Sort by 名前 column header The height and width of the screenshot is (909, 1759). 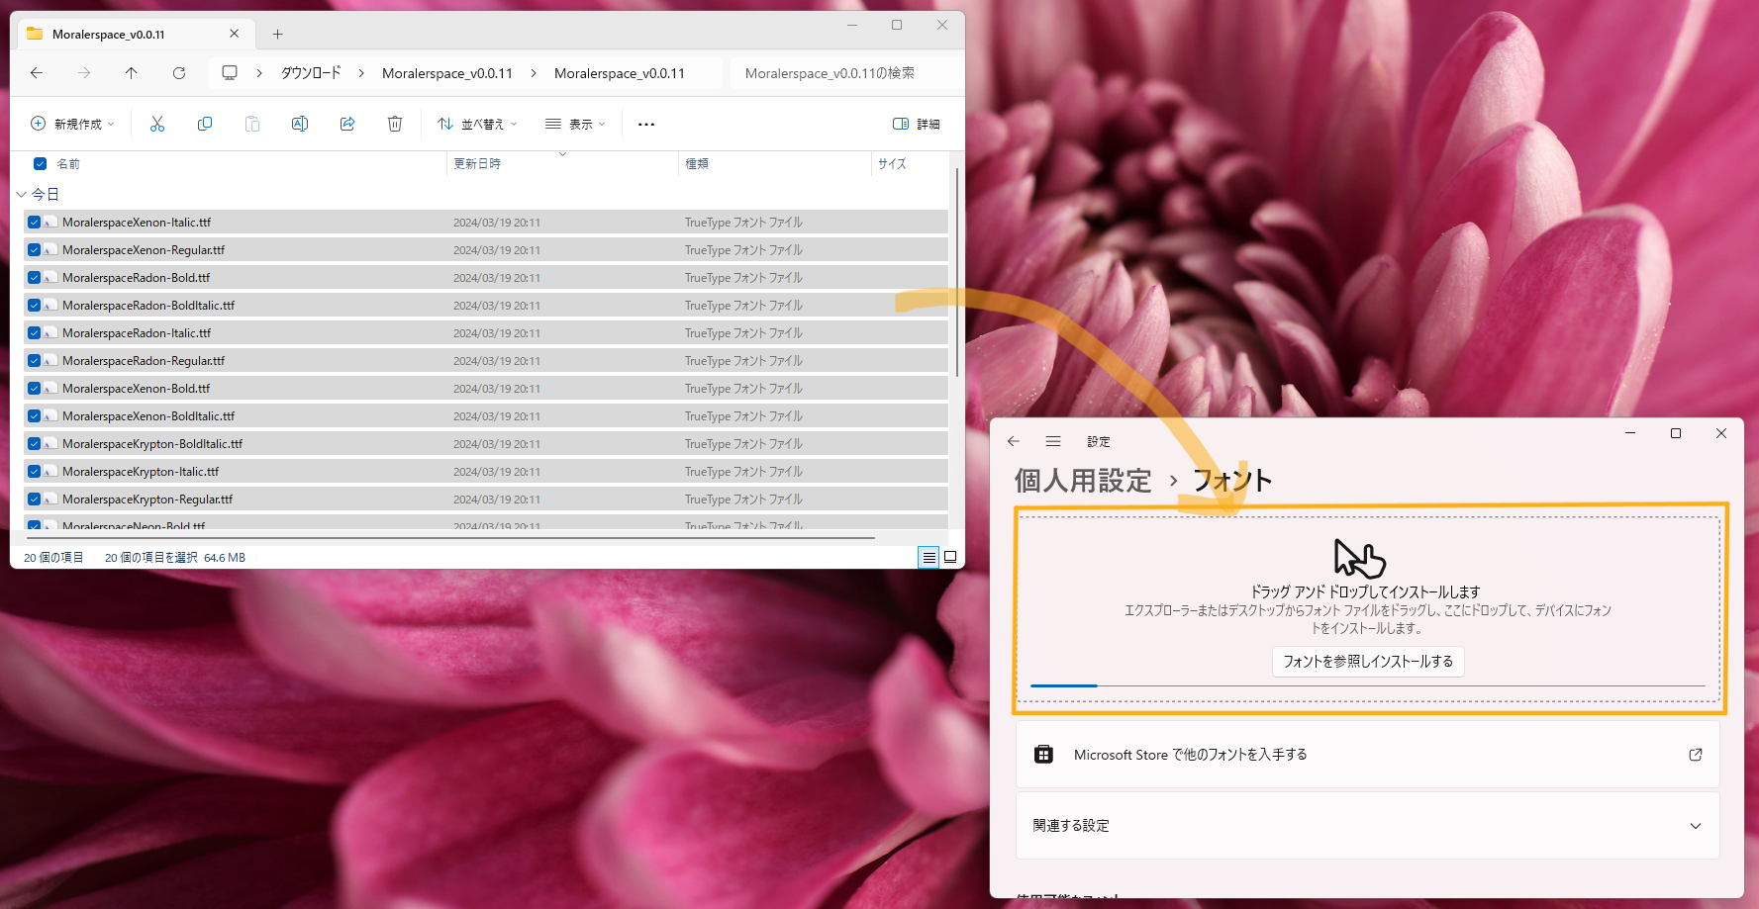pyautogui.click(x=68, y=164)
